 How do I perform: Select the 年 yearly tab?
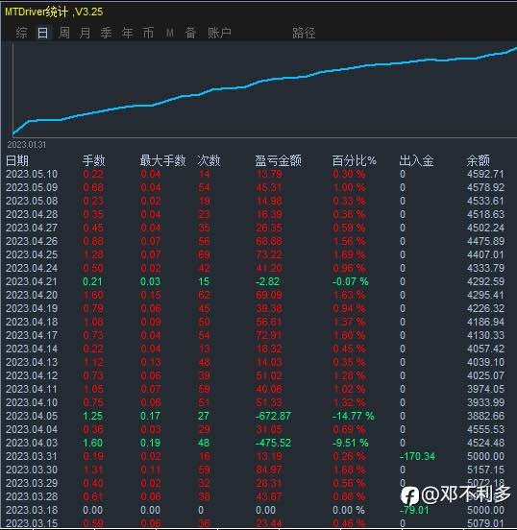pyautogui.click(x=127, y=33)
